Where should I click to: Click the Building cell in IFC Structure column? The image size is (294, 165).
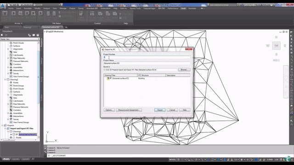141,78
